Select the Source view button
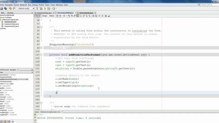The width and height of the screenshot is (219, 123). tap(38, 16)
